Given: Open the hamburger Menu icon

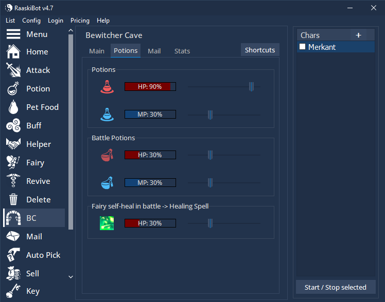Looking at the screenshot, I should [13, 34].
